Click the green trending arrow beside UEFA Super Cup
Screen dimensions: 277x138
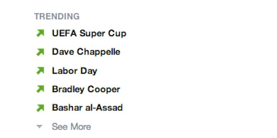[x=40, y=33]
